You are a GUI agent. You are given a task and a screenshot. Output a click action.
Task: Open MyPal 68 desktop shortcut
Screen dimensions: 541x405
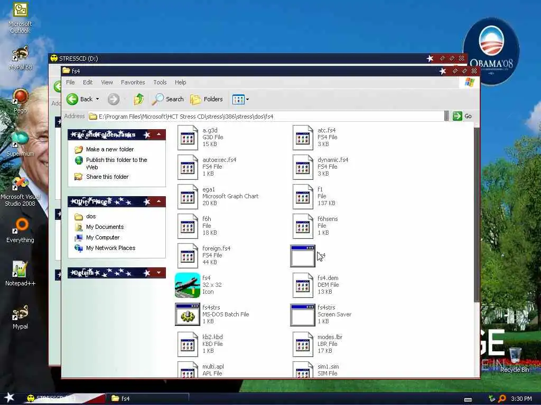point(20,58)
